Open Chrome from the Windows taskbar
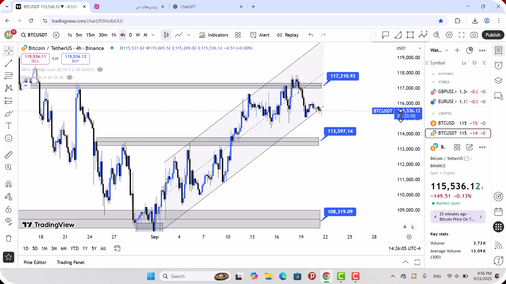The width and height of the screenshot is (506, 284). 326,276
